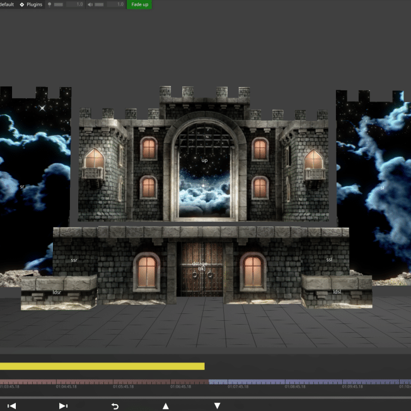Viewport: 411px width, 411px height.
Task: Click timeline marker 01:09:45.18
Action: pos(352,386)
